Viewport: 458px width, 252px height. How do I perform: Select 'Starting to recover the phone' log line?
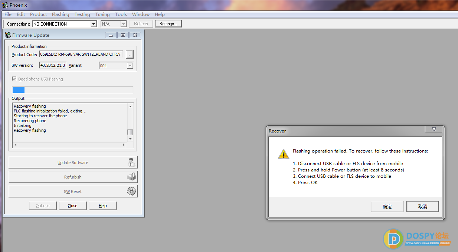tap(40, 116)
